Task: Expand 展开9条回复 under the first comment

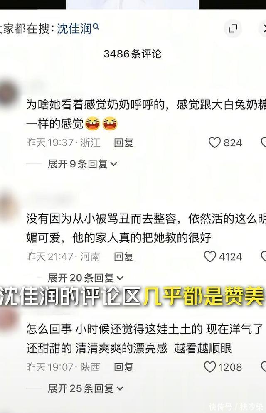Action: [82, 164]
